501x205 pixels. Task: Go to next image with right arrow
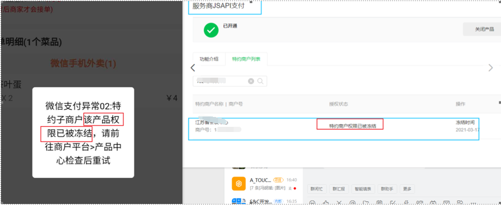(x=491, y=68)
